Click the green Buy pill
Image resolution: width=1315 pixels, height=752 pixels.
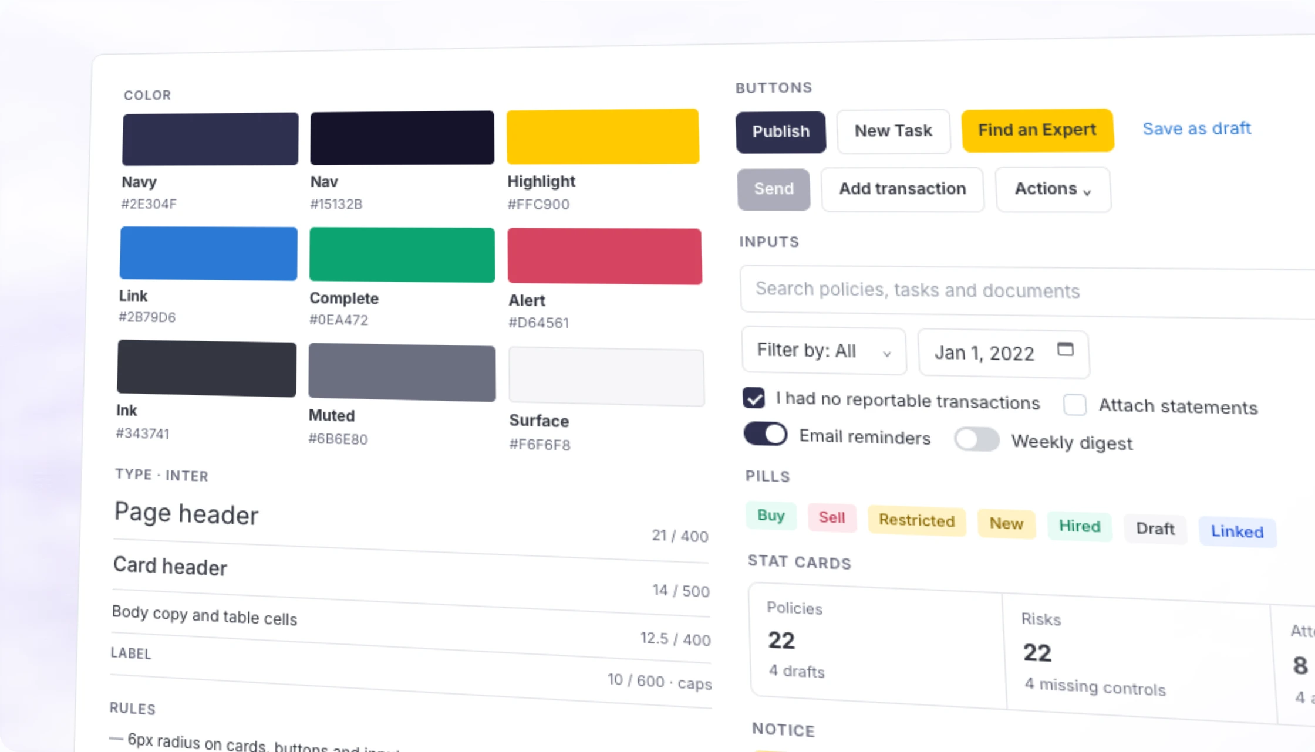[x=771, y=516]
